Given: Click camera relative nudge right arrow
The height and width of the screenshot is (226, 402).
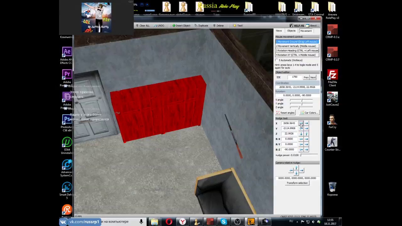Looking at the screenshot, I should (x=301, y=170).
